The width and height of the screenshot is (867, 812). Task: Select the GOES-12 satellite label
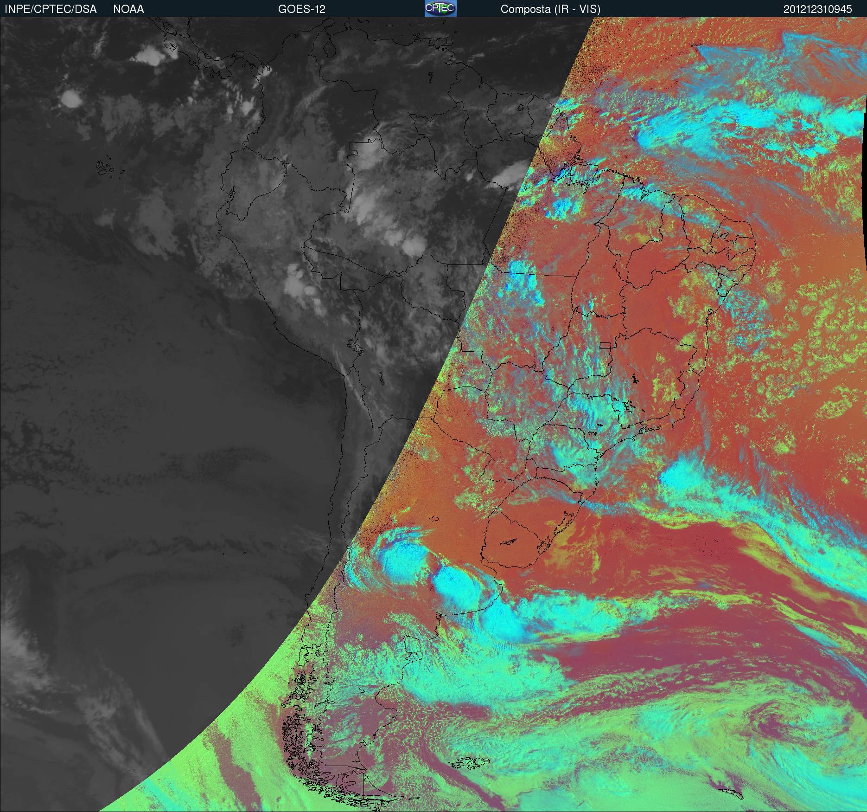[x=302, y=9]
